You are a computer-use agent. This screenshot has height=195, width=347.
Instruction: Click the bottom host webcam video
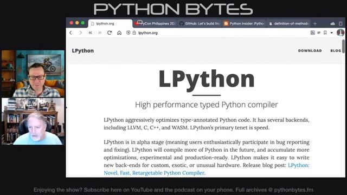pos(33,121)
